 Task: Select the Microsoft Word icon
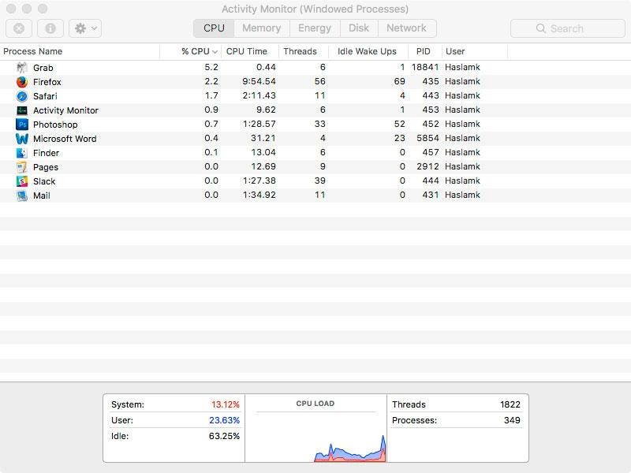[x=21, y=139]
